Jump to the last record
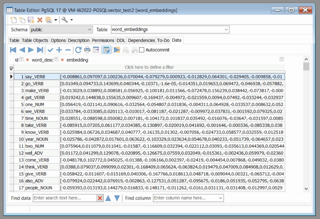Viewport: 320px width, 219px height. coord(40,50)
